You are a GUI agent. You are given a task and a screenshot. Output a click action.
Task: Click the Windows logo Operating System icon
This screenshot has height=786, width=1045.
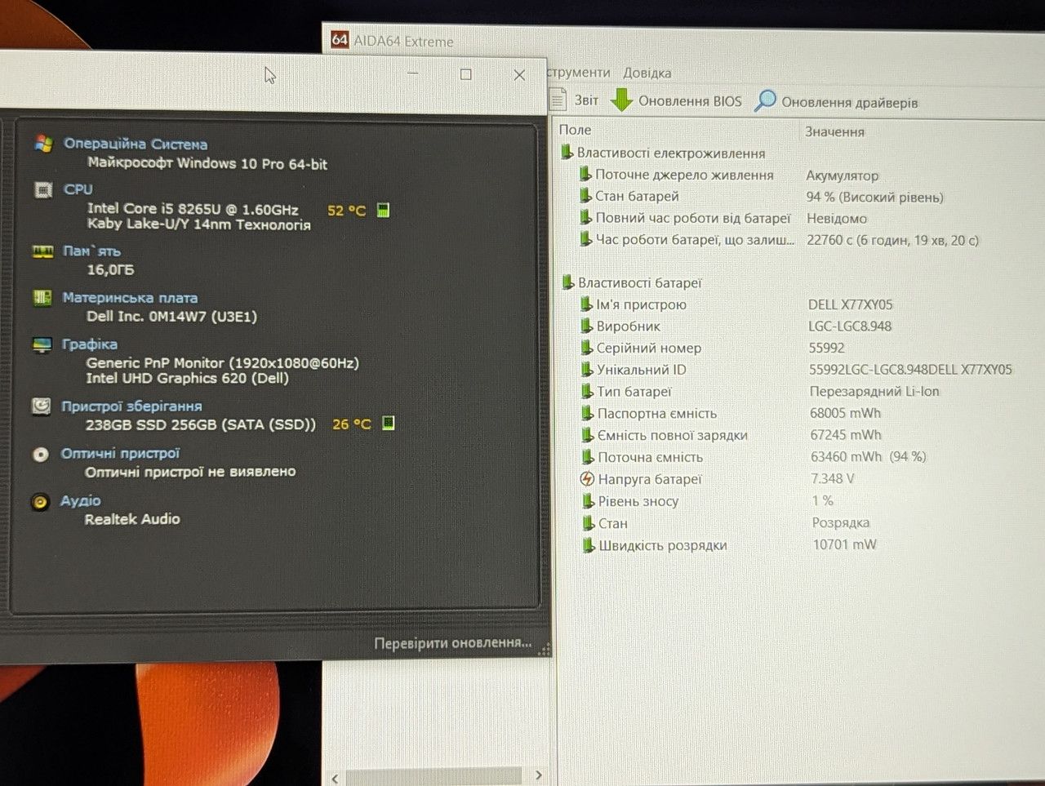pyautogui.click(x=44, y=144)
